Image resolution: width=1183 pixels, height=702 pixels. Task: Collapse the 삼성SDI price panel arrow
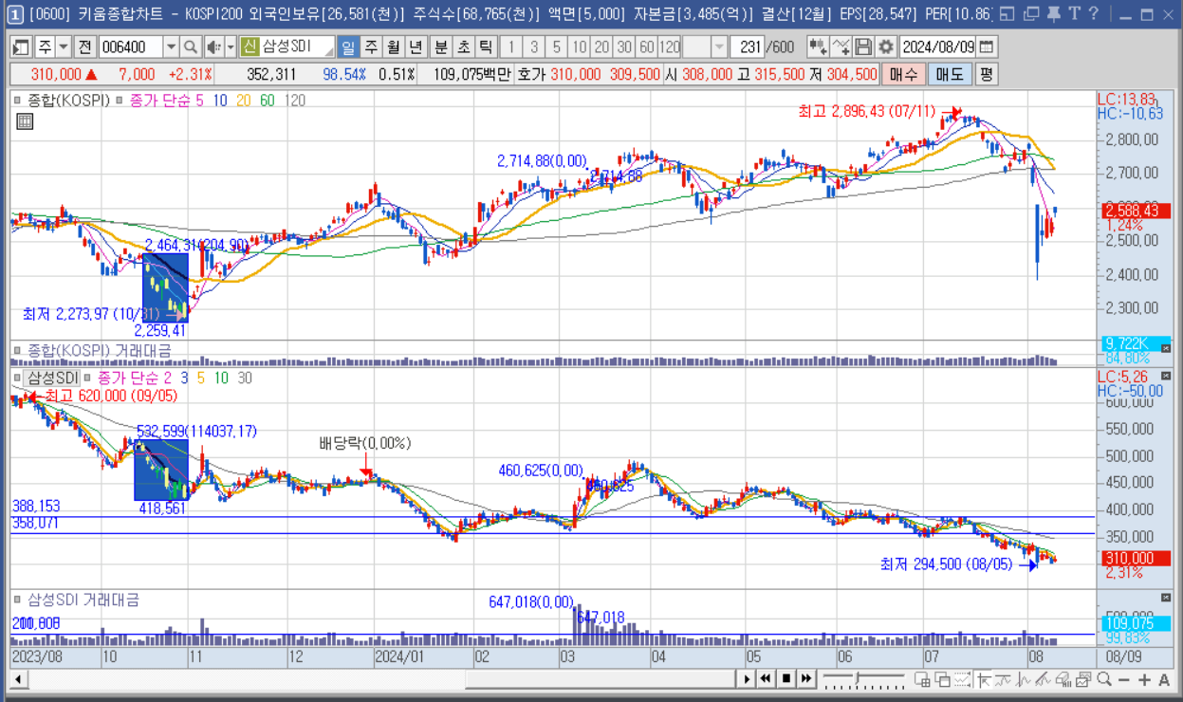pyautogui.click(x=1167, y=378)
